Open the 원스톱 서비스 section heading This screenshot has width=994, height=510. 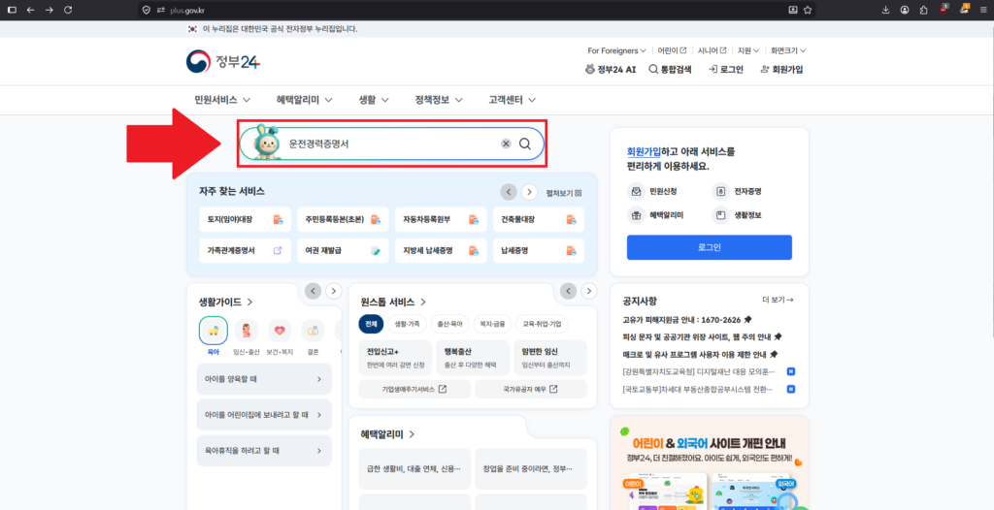pos(393,302)
